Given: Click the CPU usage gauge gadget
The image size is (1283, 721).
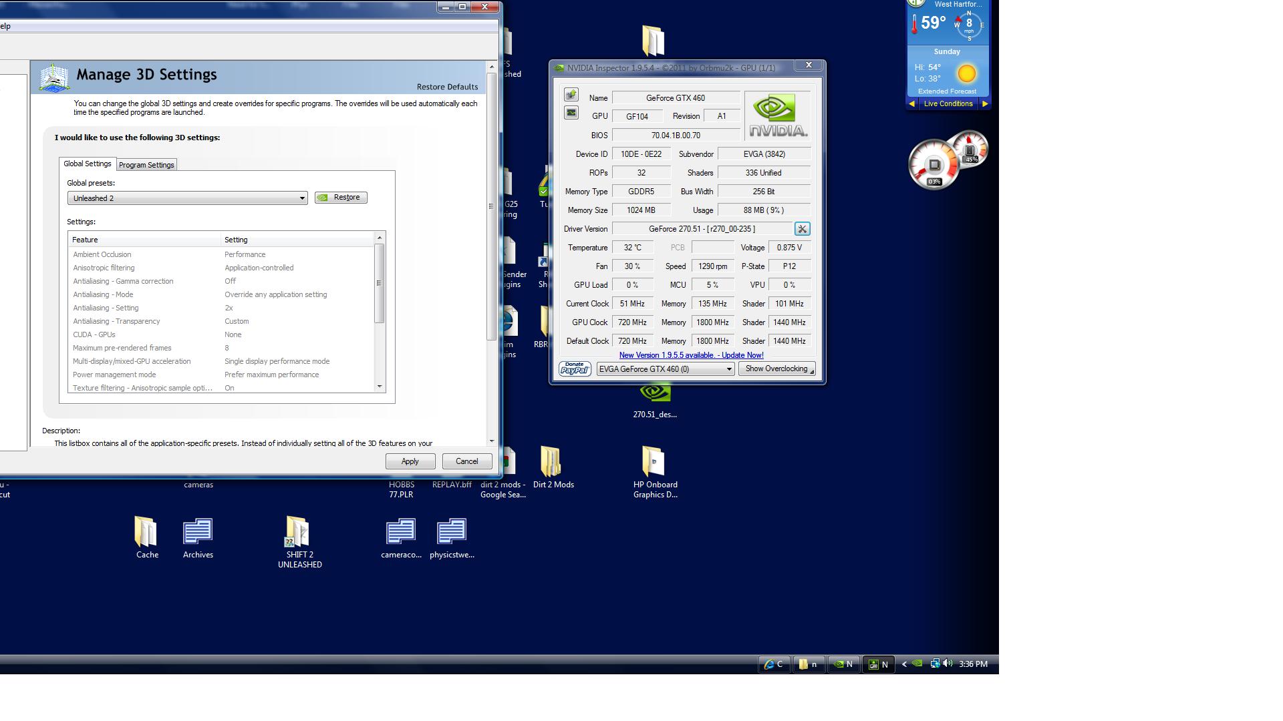Looking at the screenshot, I should pyautogui.click(x=934, y=164).
